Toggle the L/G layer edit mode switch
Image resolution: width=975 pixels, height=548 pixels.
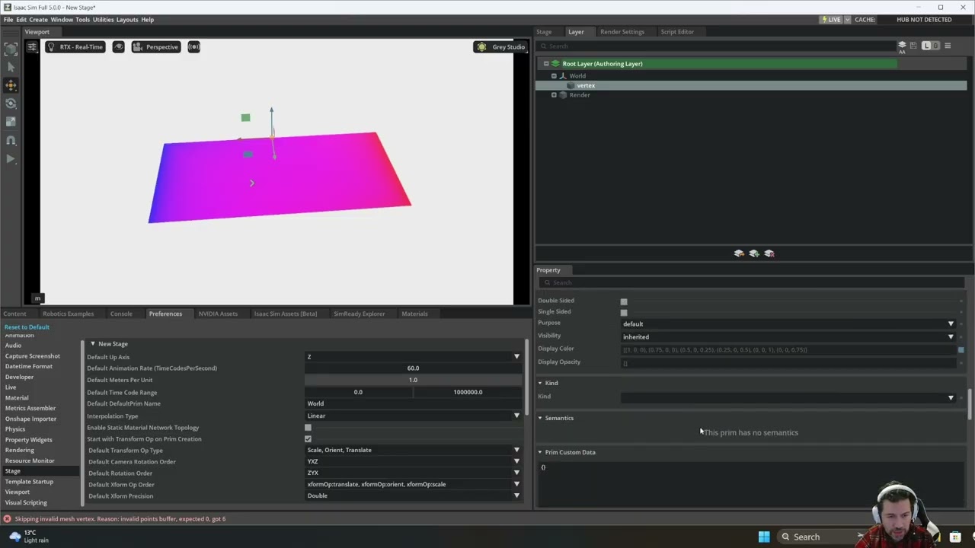coord(931,46)
